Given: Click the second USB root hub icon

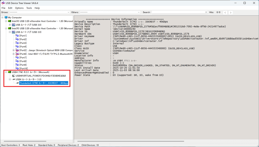Looking at the screenshot, I should (x=14, y=32).
